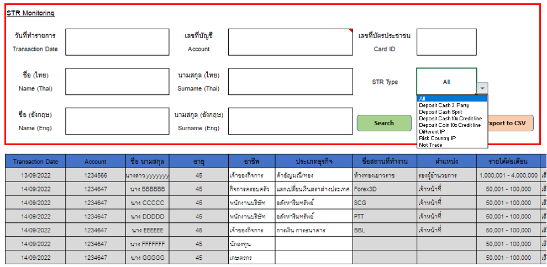Focus the Transaction Date input field

coord(117,42)
